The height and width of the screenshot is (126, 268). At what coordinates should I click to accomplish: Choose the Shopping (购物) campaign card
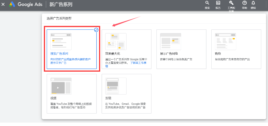236,49
